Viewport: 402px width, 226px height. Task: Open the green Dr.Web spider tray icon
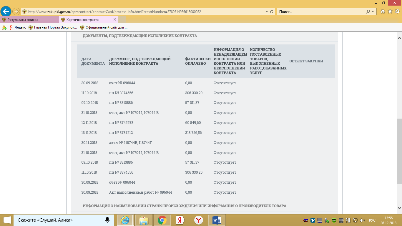point(334,220)
